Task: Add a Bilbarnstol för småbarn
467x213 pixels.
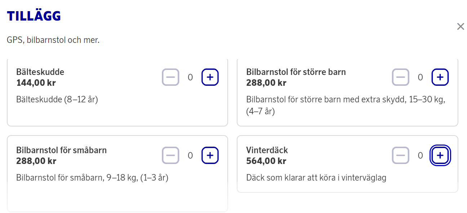Action: tap(210, 155)
